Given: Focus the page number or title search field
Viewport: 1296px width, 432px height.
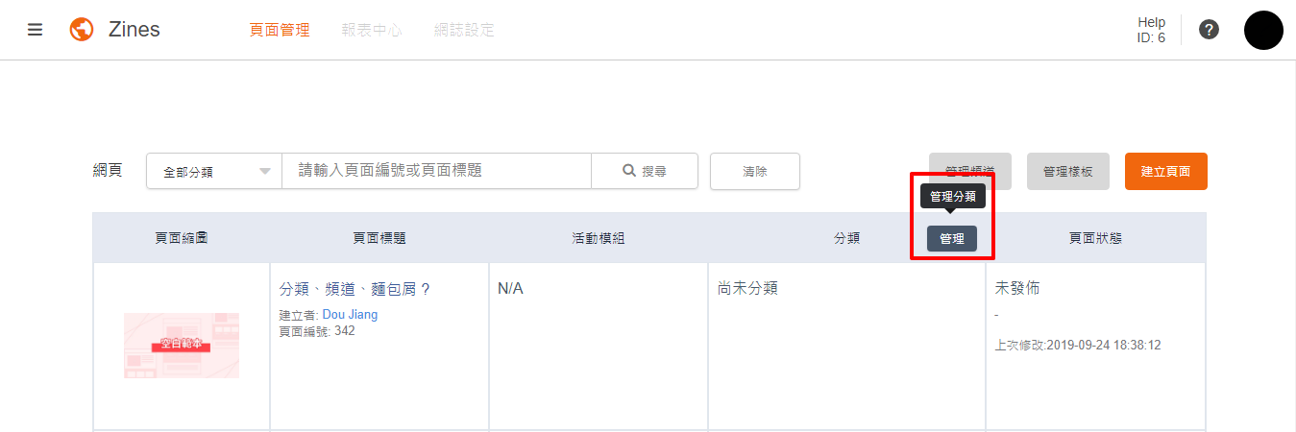Looking at the screenshot, I should (x=436, y=171).
